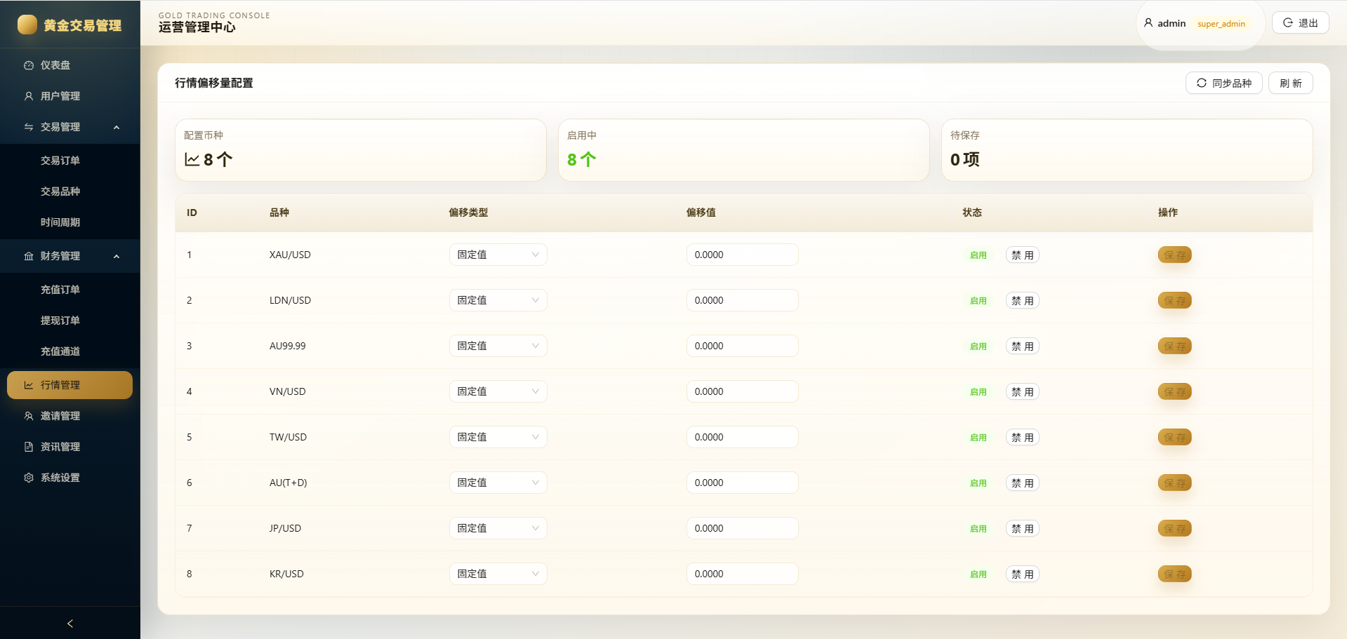Viewport: 1347px width, 639px height.
Task: Open the offset type dropdown for LDN/USD
Action: [x=498, y=300]
